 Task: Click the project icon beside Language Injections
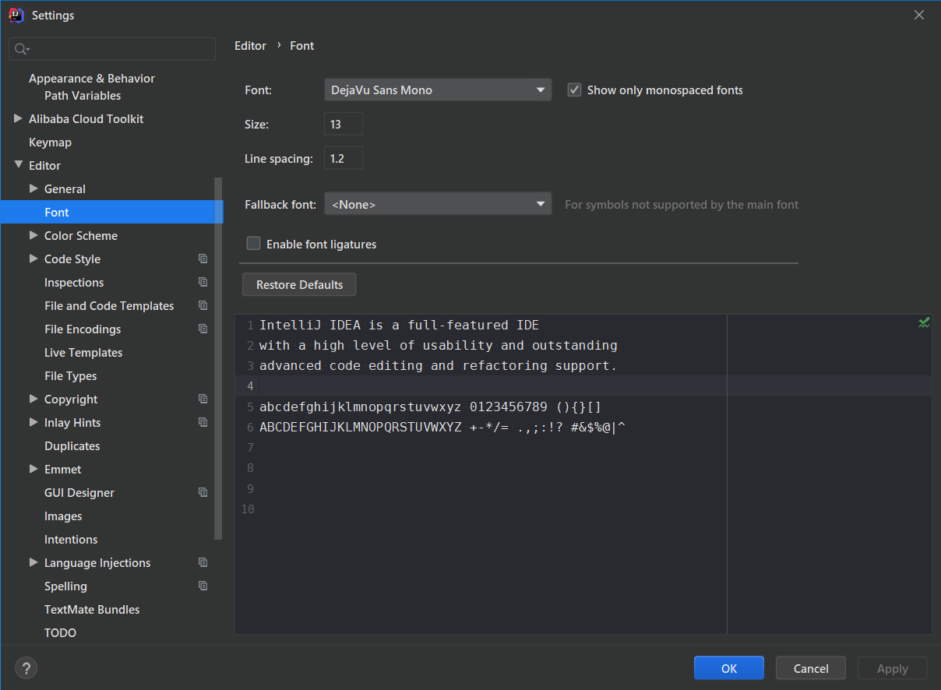point(203,562)
